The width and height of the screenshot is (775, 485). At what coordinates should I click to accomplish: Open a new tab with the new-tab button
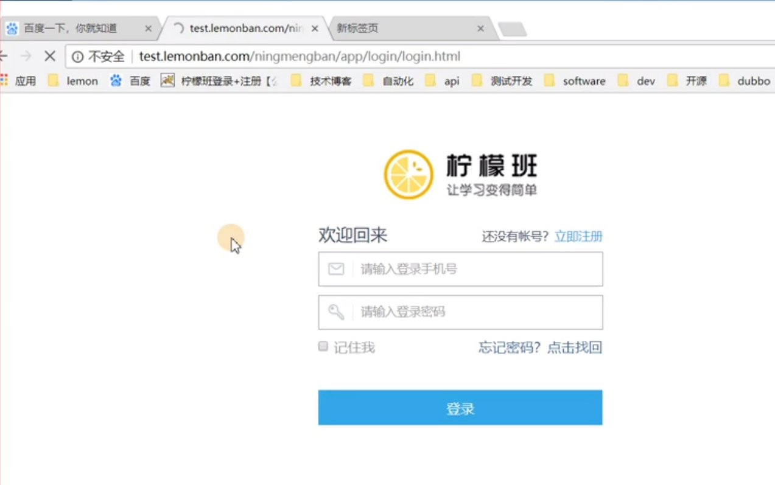point(512,29)
